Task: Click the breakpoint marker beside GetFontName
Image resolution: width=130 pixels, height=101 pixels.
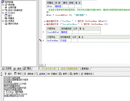Action: coord(40,40)
